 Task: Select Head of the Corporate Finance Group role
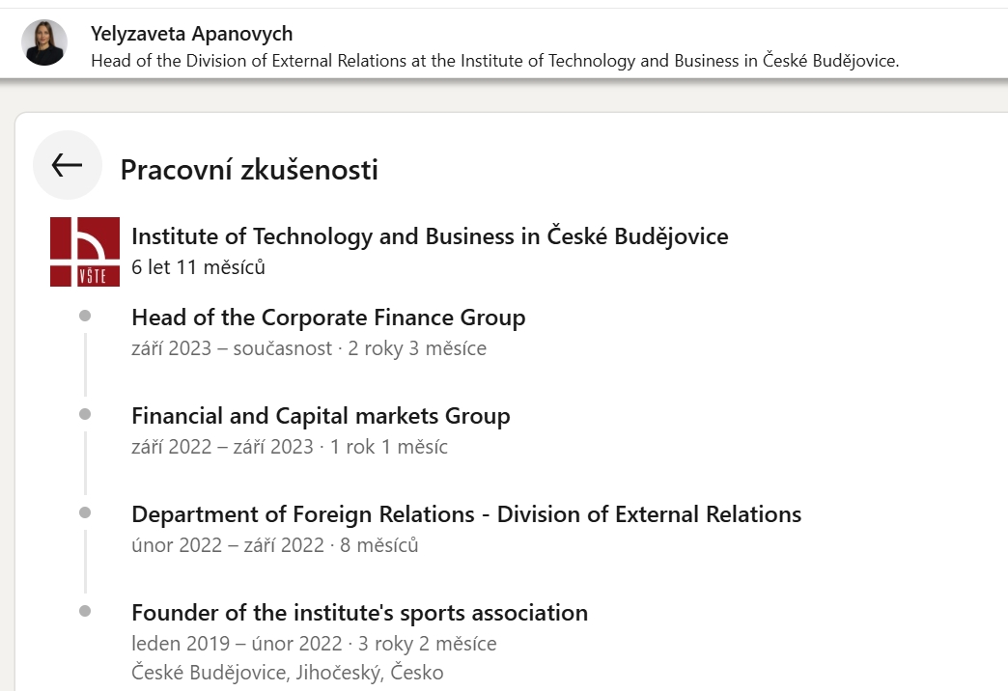328,318
